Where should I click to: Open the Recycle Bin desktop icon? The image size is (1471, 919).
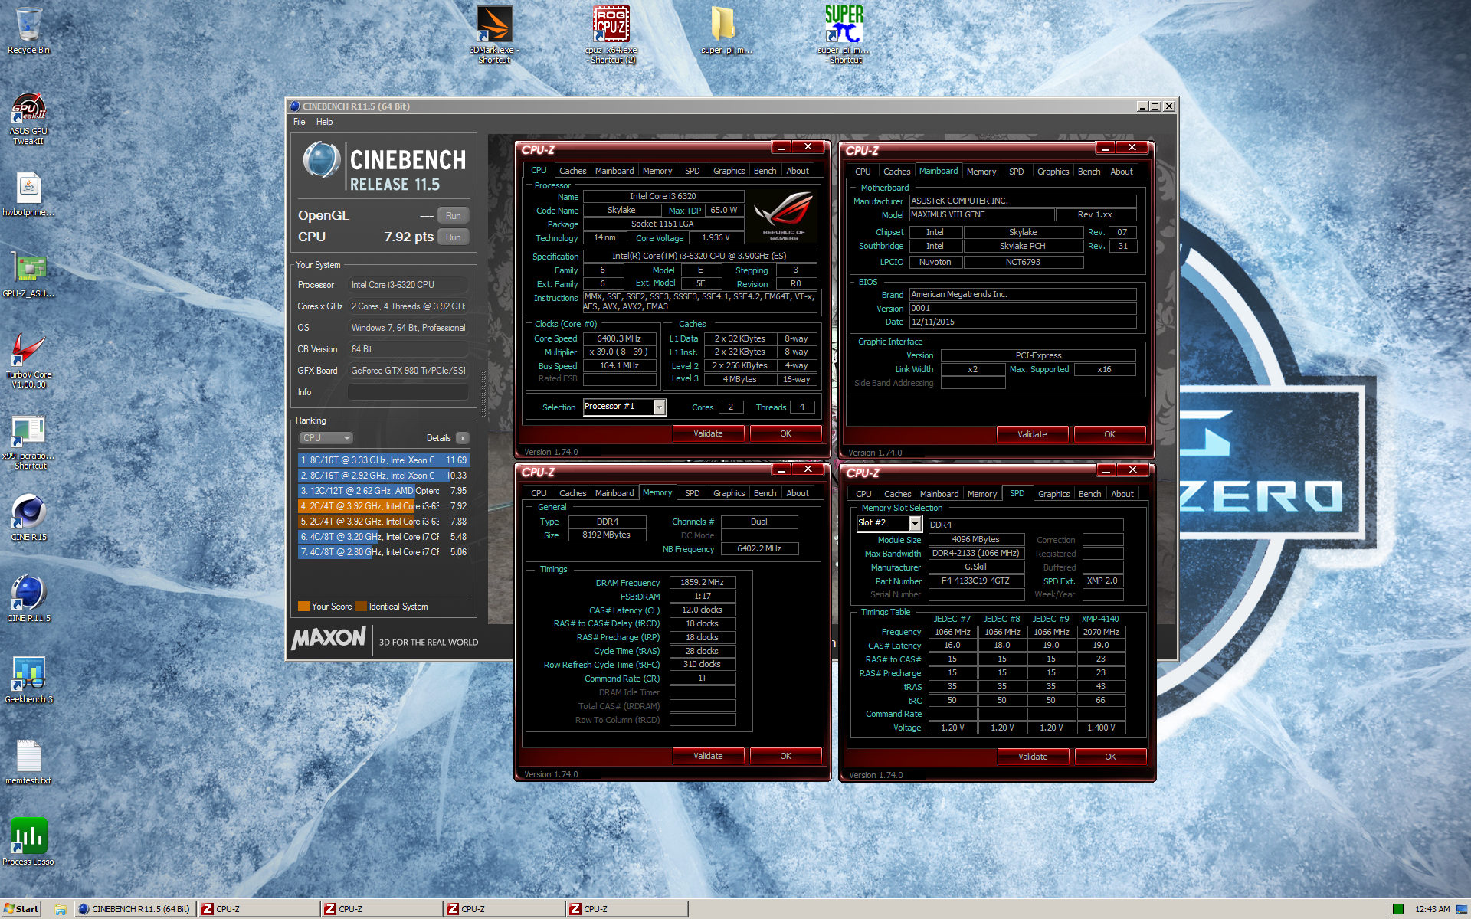[28, 31]
